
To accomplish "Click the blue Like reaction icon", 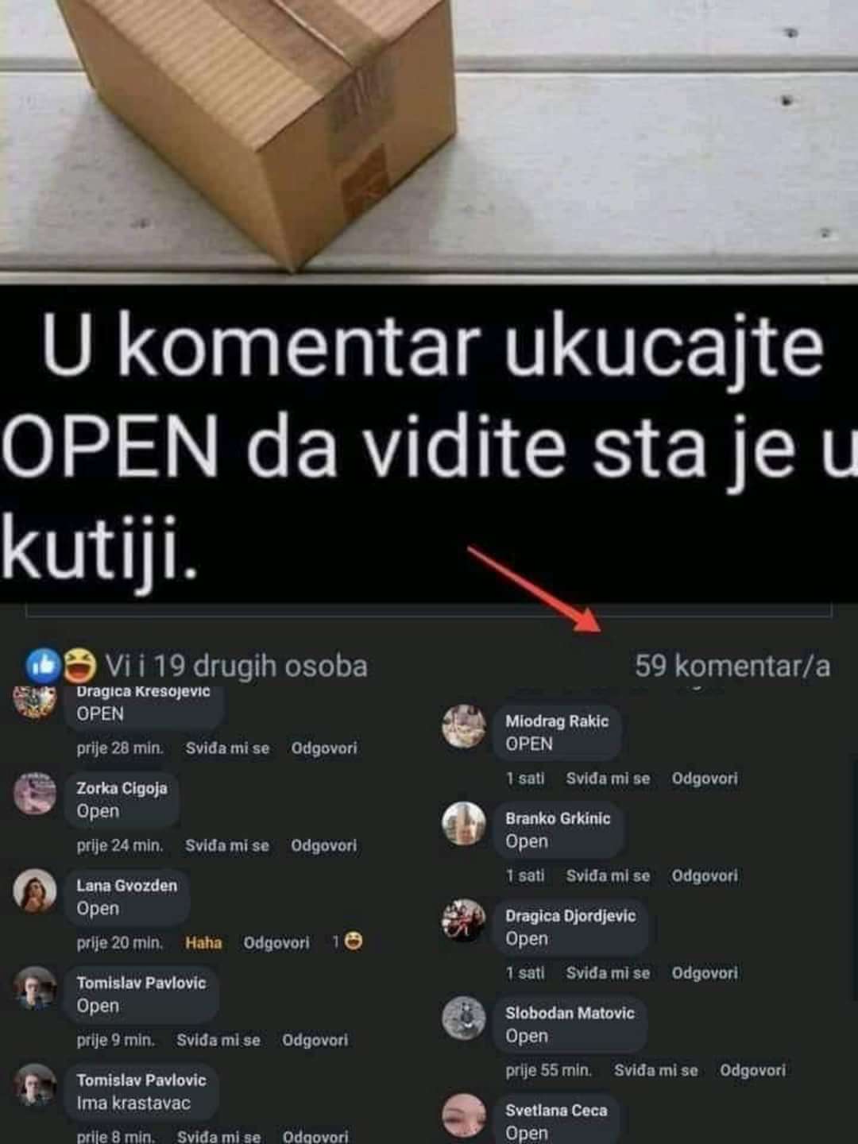I will [x=42, y=666].
